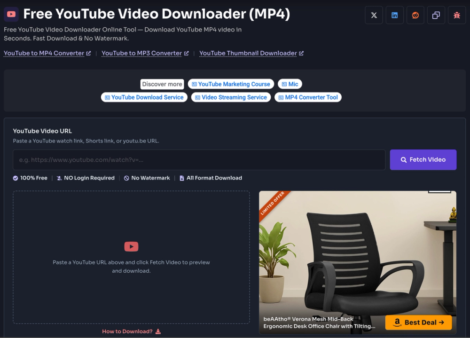This screenshot has height=338, width=470.
Task: Click the 'All Format Download' feature text
Action: click(x=214, y=178)
